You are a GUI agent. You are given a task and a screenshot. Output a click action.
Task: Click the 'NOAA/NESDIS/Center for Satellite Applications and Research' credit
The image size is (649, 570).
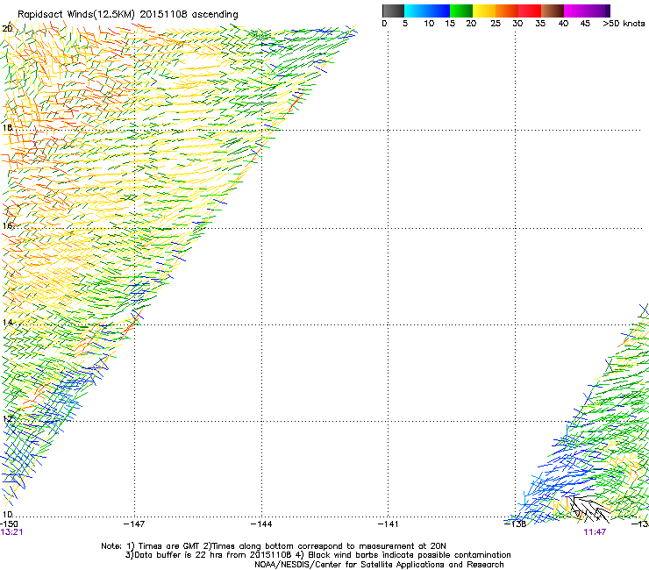(x=379, y=565)
